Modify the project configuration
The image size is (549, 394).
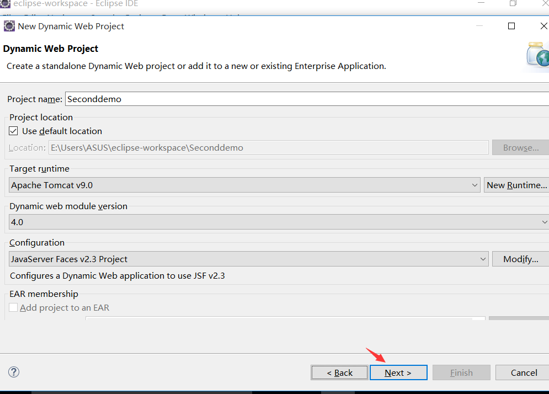click(x=521, y=259)
